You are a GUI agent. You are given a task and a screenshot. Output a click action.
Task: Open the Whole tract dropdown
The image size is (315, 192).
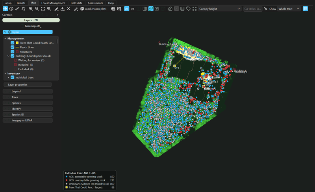tap(289, 9)
